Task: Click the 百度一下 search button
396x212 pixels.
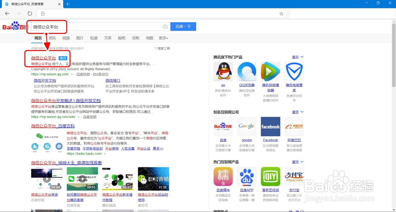Action: pos(183,26)
